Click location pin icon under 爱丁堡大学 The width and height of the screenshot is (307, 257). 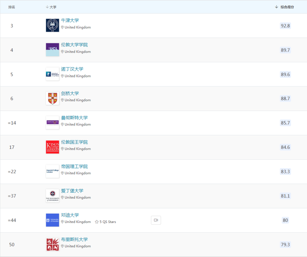point(62,197)
